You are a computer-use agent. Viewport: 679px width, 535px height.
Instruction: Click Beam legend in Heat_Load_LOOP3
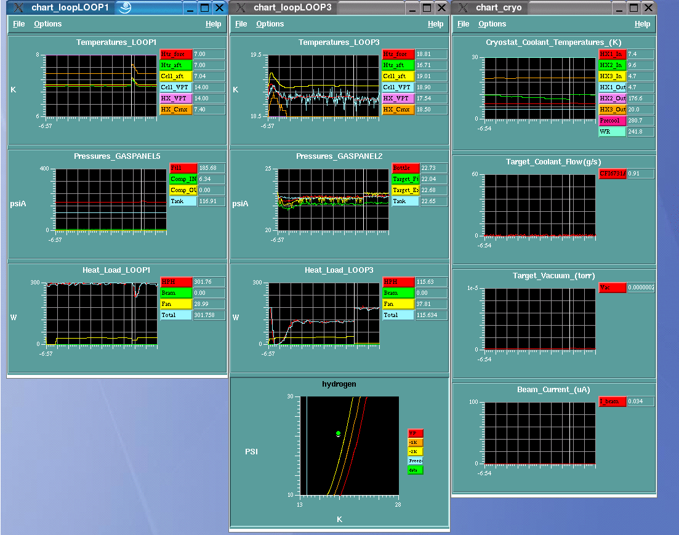[x=398, y=293]
